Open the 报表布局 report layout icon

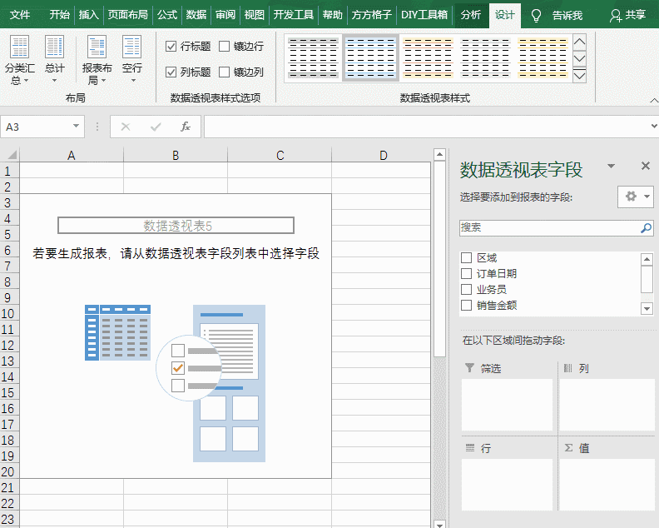97,47
